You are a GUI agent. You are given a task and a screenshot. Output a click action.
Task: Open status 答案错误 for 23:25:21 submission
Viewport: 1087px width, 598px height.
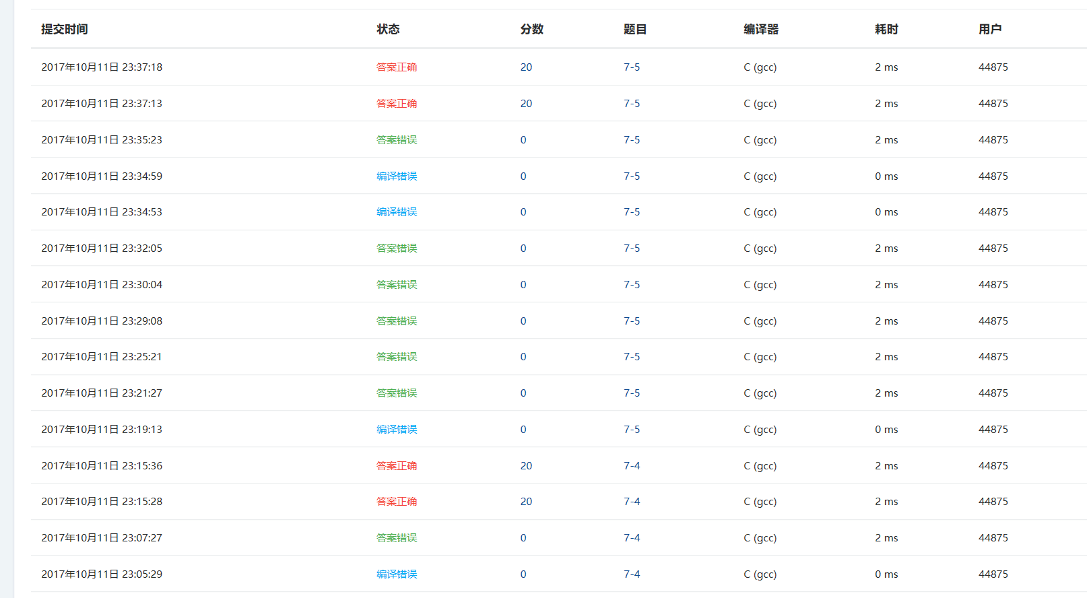point(397,357)
